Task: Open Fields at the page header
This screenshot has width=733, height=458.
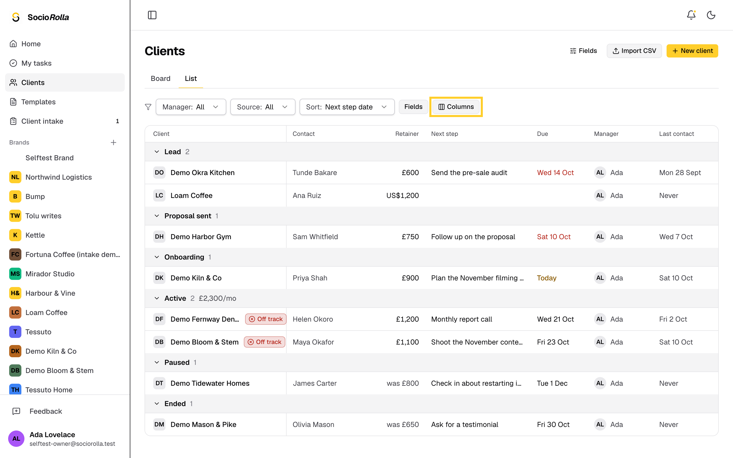Action: click(583, 51)
